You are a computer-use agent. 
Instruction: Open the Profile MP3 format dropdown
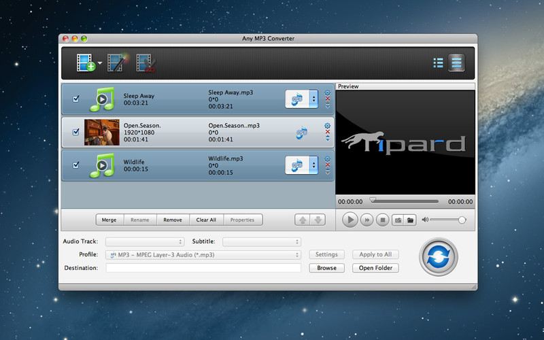click(x=203, y=255)
